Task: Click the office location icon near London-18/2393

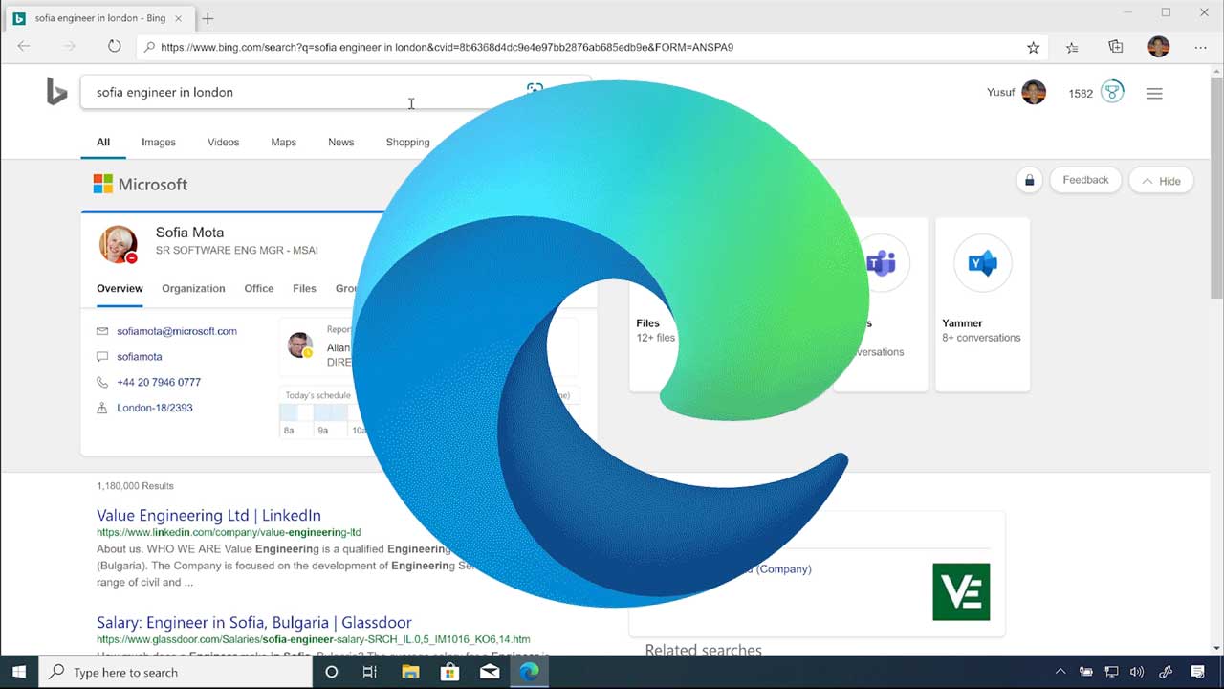Action: click(102, 408)
